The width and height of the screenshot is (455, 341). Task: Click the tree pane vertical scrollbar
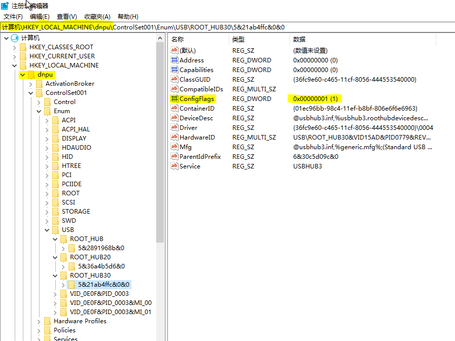tap(160, 152)
